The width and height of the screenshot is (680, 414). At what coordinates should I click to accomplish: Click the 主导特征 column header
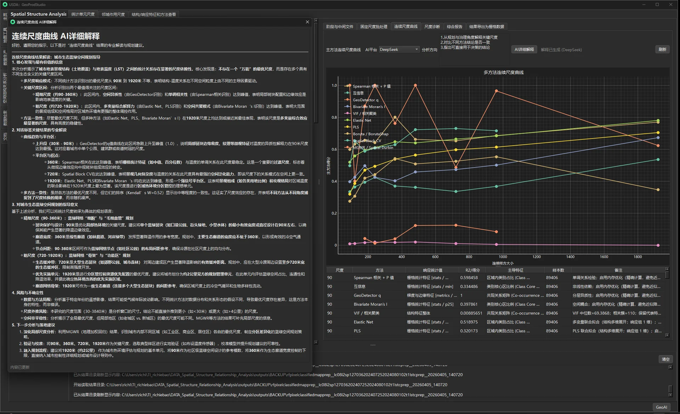click(x=515, y=270)
